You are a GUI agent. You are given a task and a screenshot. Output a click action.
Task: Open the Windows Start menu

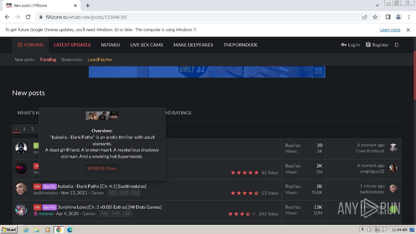pyautogui.click(x=9, y=229)
